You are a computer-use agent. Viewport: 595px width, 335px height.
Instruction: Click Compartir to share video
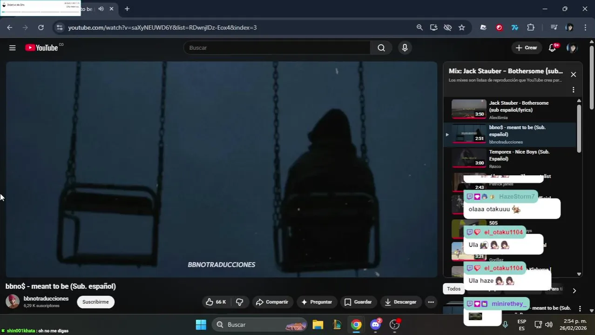(272, 302)
